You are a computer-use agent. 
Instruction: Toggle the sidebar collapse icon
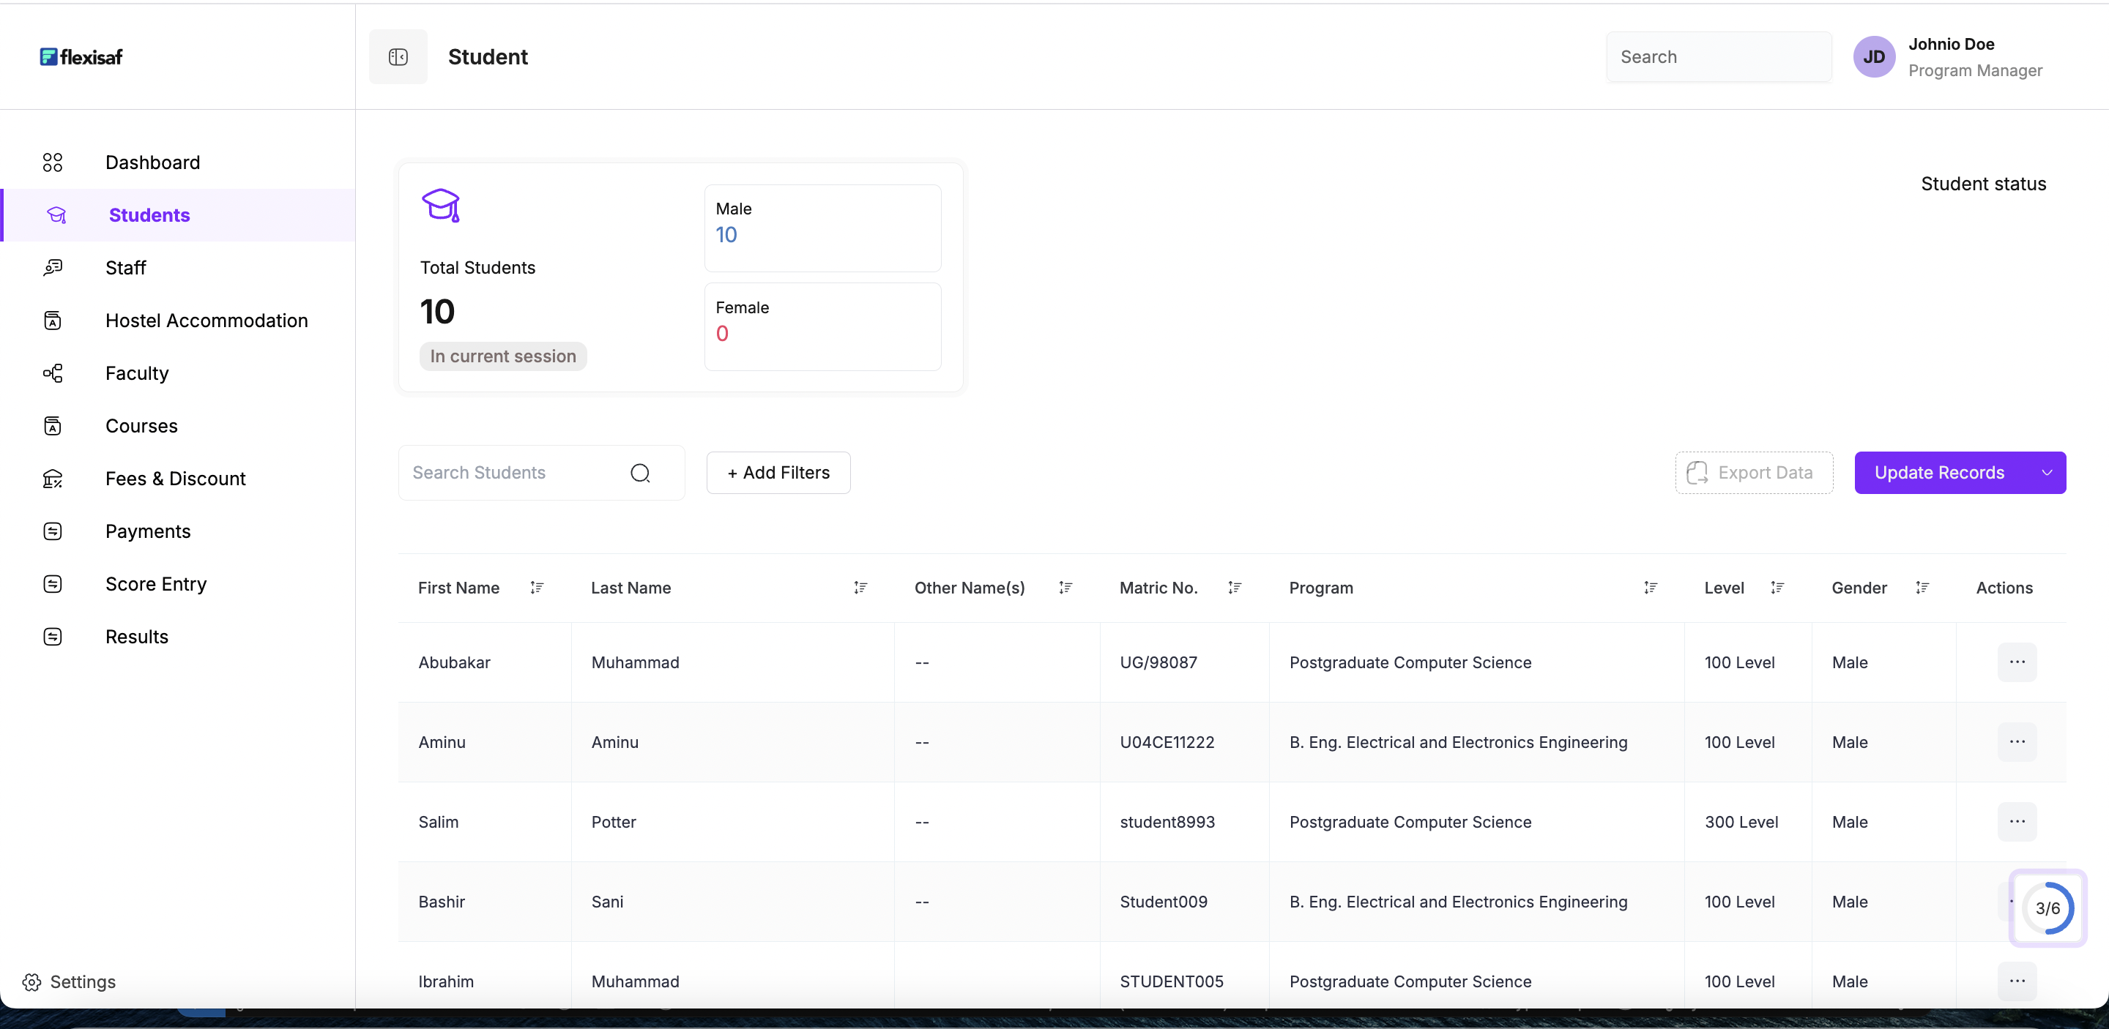pyautogui.click(x=398, y=56)
